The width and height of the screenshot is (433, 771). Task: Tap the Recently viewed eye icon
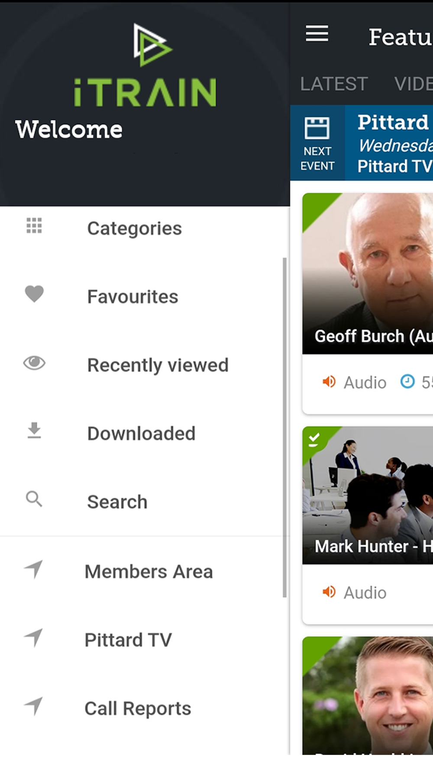pos(34,363)
